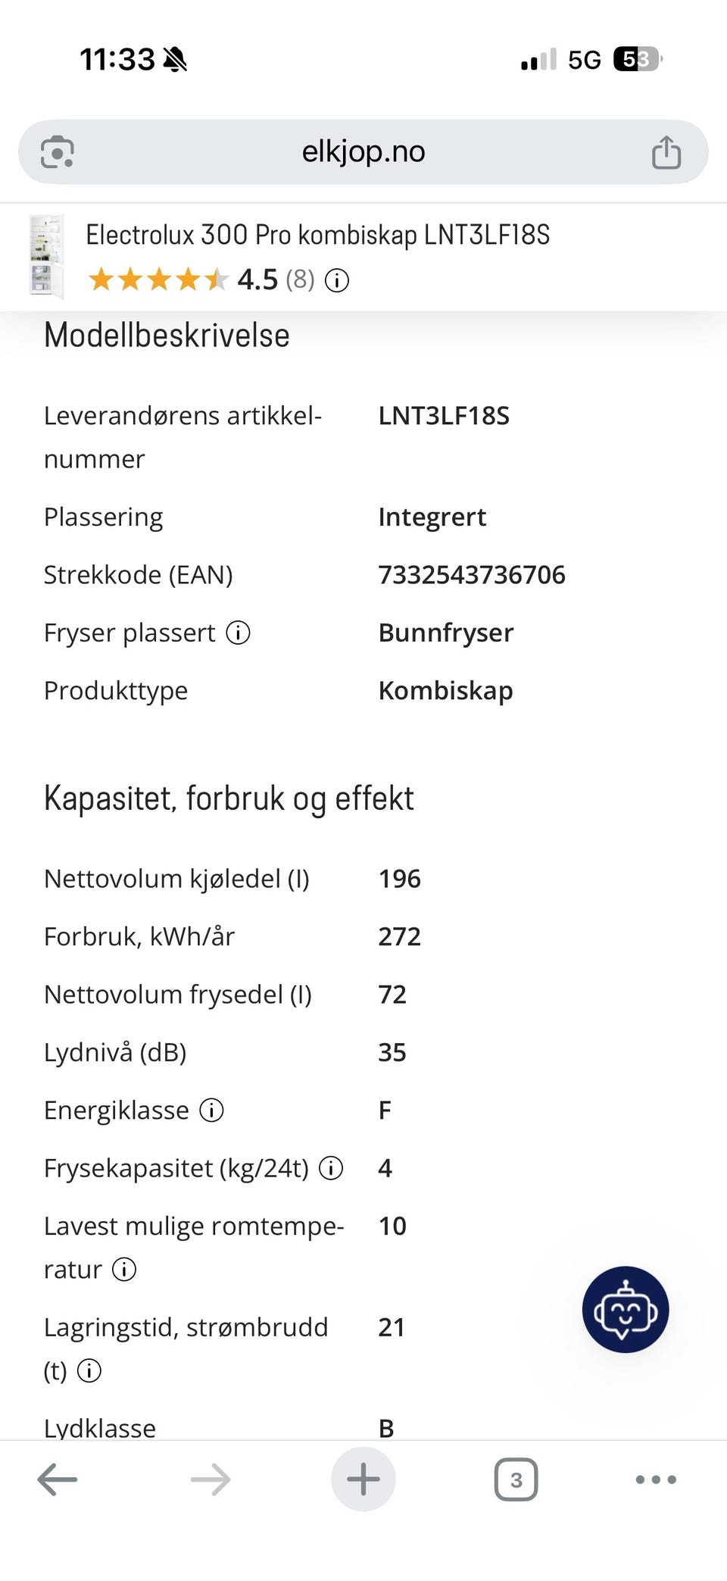Go back to the previous page
Image resolution: width=727 pixels, height=1581 pixels.
pyautogui.click(x=58, y=1479)
